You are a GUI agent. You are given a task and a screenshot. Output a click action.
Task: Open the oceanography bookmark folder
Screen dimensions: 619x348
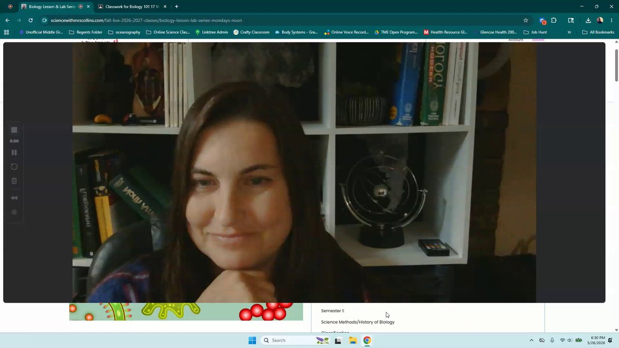click(124, 32)
